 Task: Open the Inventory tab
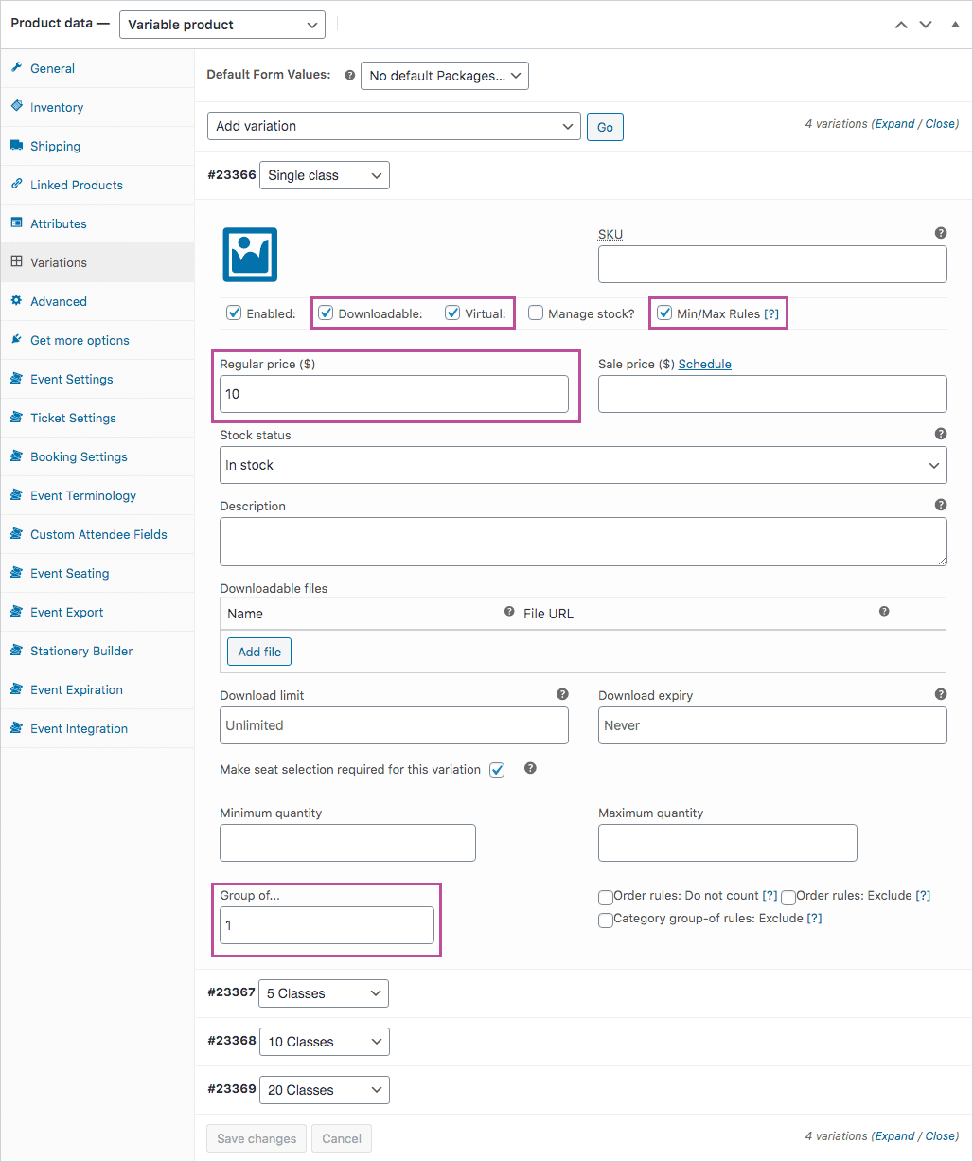tap(57, 107)
